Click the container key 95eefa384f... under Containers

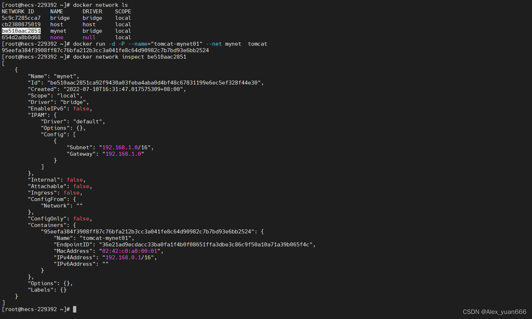pos(147,232)
